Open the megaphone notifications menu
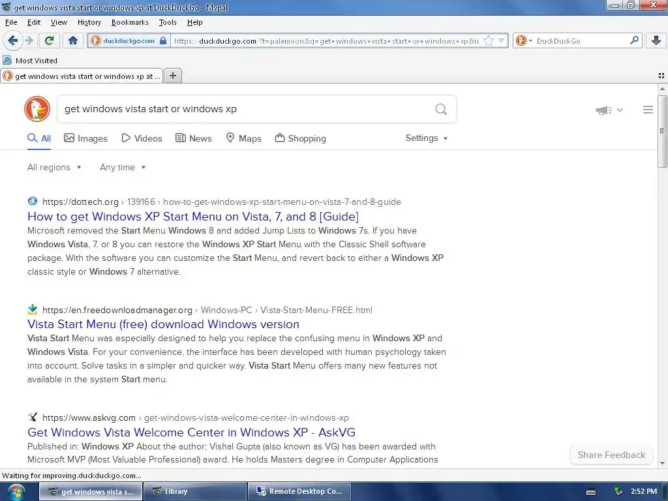Screen dimensions: 668x501 609,110
